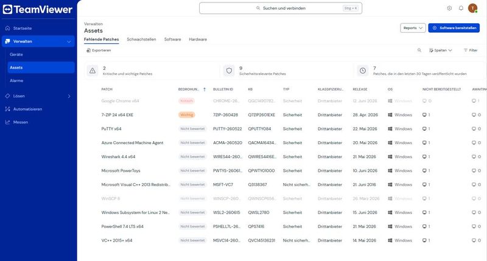Open the settings gear icon

coord(449,9)
